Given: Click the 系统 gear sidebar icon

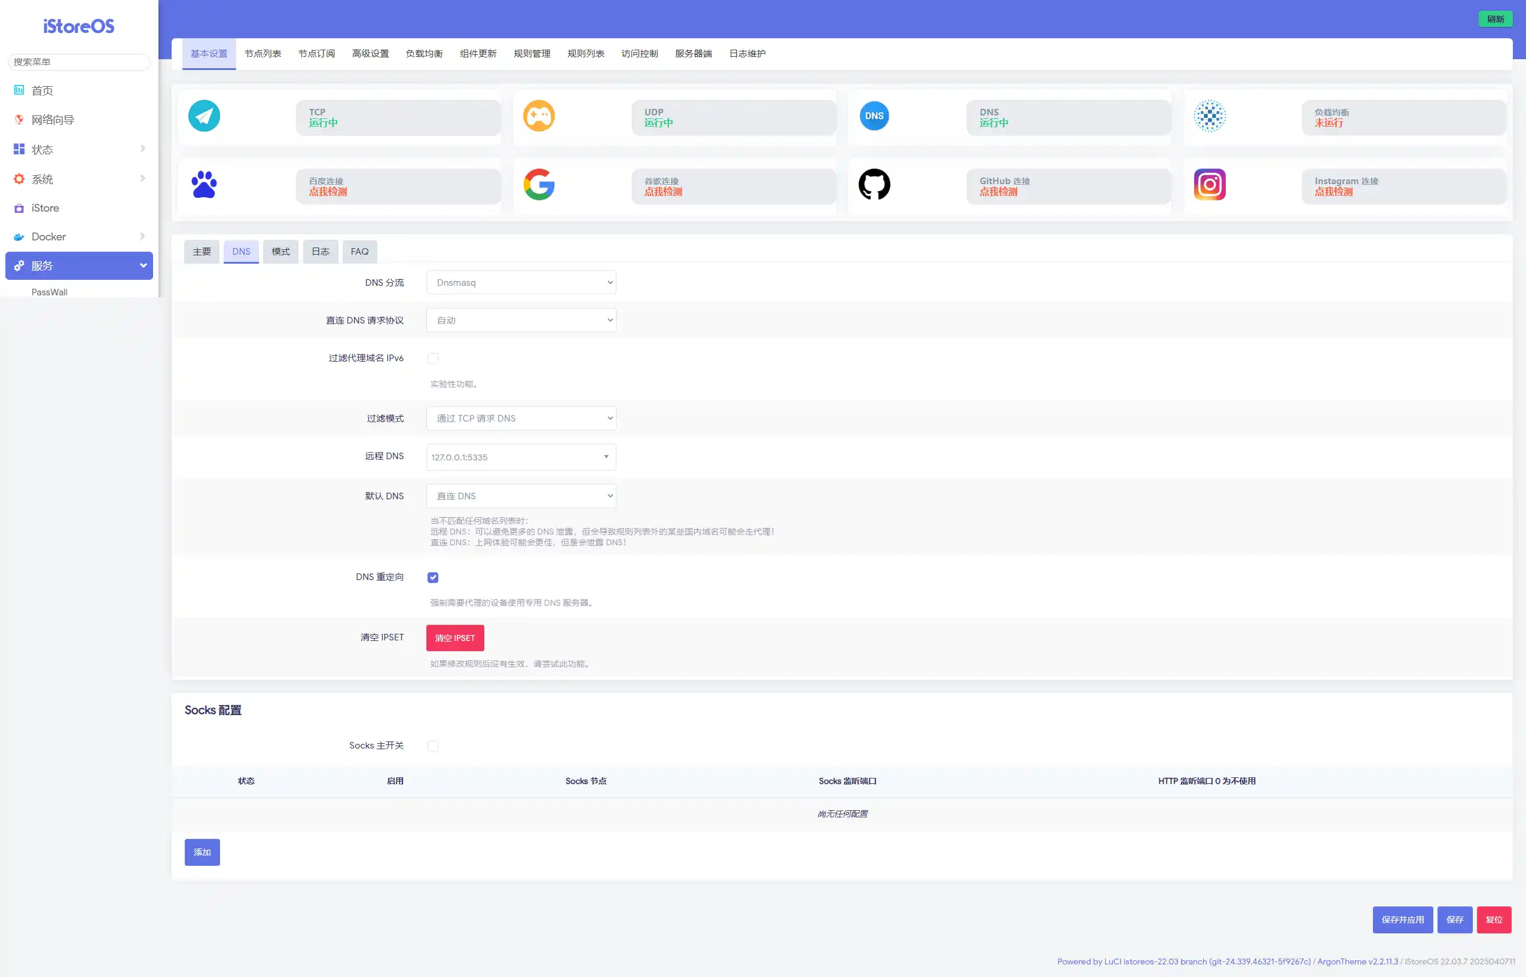Looking at the screenshot, I should 19,179.
